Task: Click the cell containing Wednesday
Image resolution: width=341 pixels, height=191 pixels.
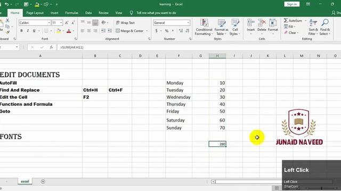Action: 178,97
